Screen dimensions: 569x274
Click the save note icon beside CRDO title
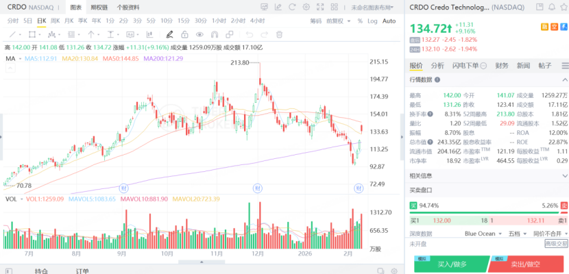(540, 7)
